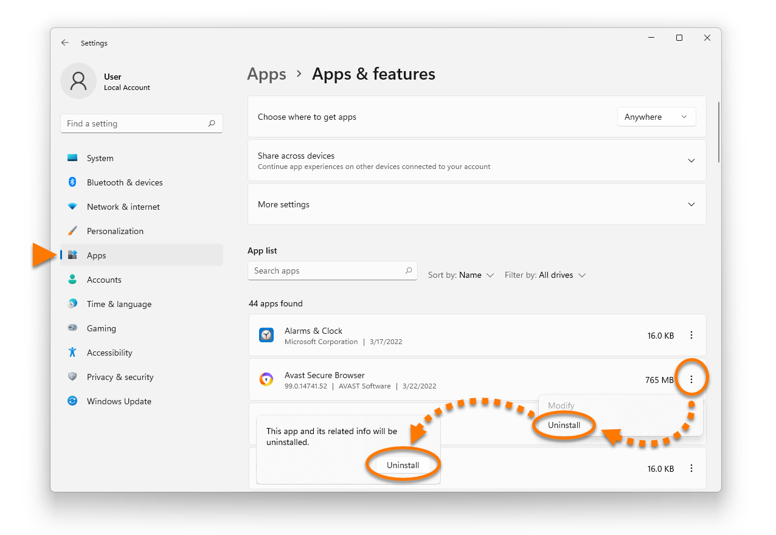This screenshot has height=535, width=776.
Task: Click the Avast Secure Browser app icon
Action: click(266, 380)
